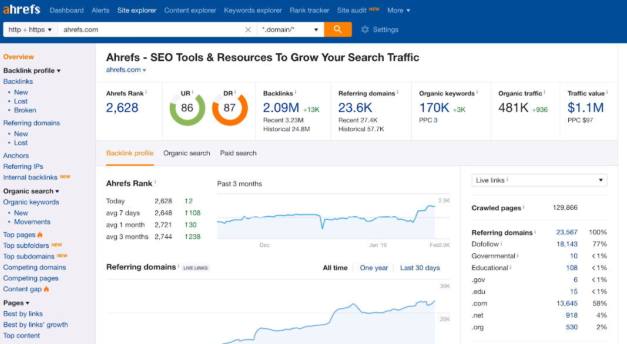
Task: Open Dashboard in the top navigation
Action: coord(67,11)
